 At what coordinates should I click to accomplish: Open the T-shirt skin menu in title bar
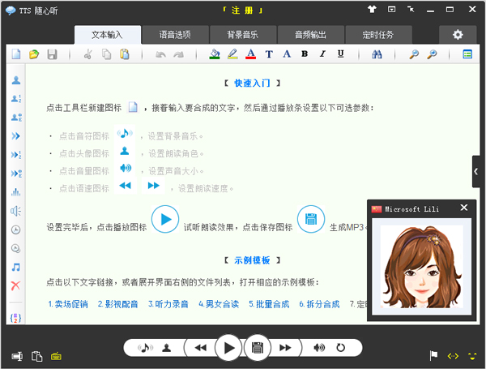click(372, 9)
